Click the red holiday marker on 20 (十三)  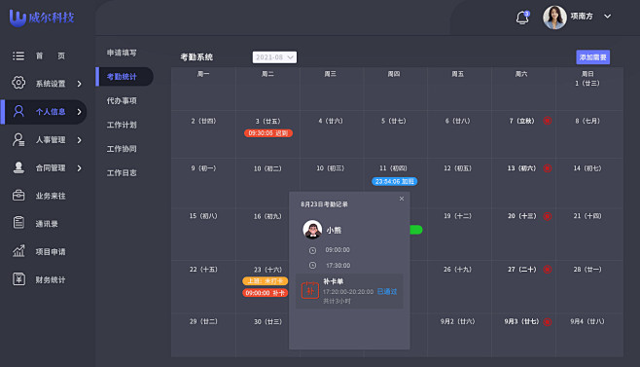(548, 216)
